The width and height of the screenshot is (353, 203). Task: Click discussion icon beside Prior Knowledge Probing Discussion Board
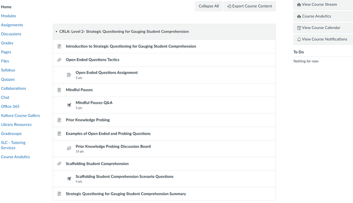pos(69,149)
